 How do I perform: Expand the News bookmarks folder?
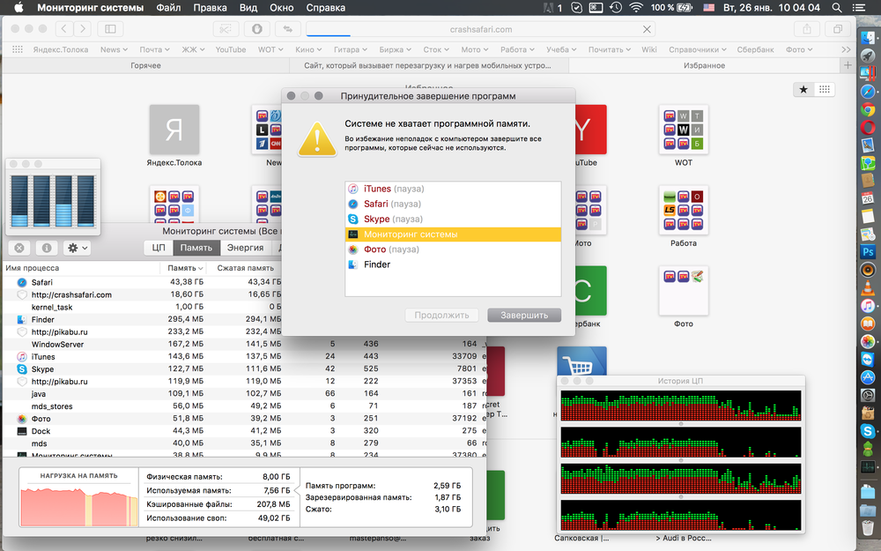tap(114, 49)
